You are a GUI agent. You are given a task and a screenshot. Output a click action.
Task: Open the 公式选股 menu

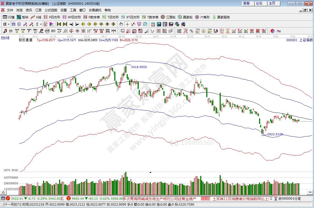click(51, 10)
